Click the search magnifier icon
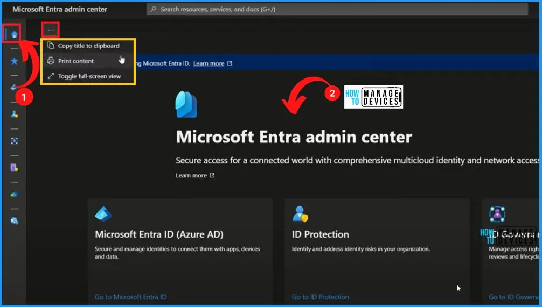 (x=154, y=9)
